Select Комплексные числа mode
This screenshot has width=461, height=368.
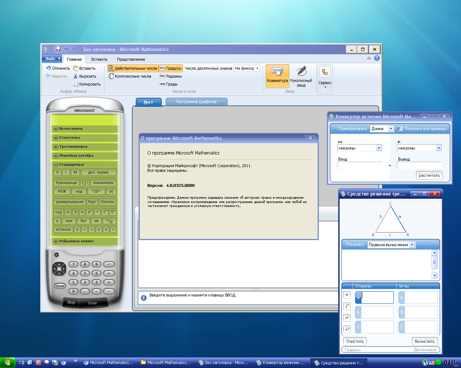(130, 76)
